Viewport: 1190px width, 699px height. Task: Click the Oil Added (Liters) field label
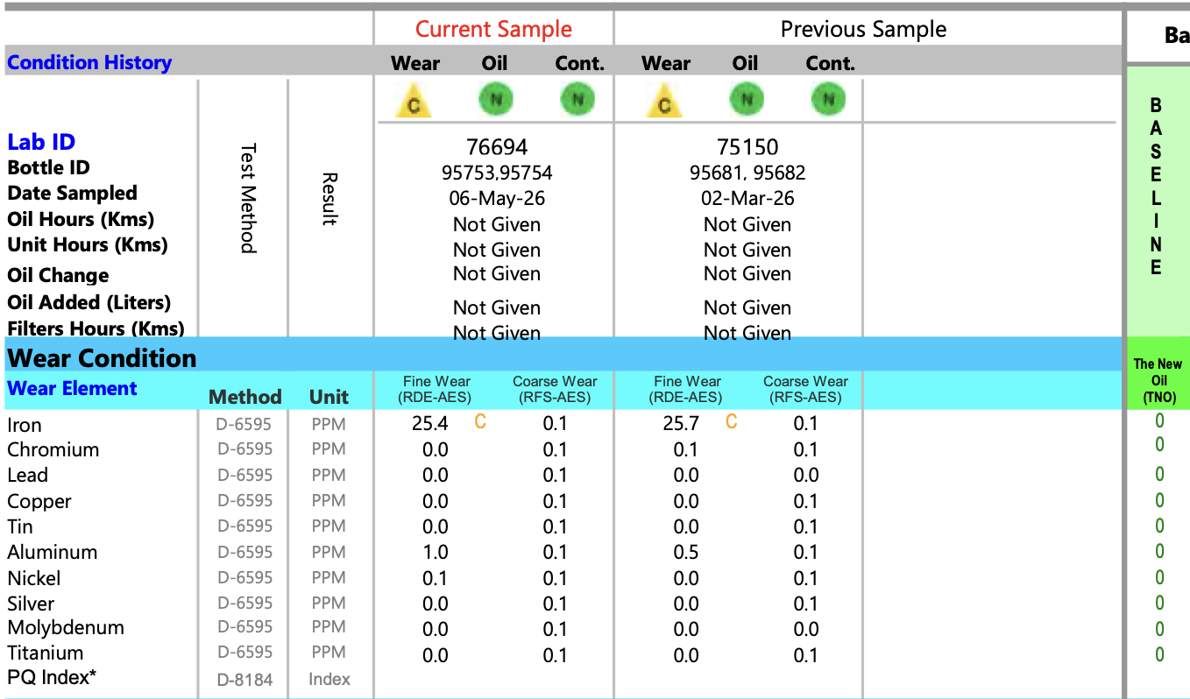click(x=89, y=302)
